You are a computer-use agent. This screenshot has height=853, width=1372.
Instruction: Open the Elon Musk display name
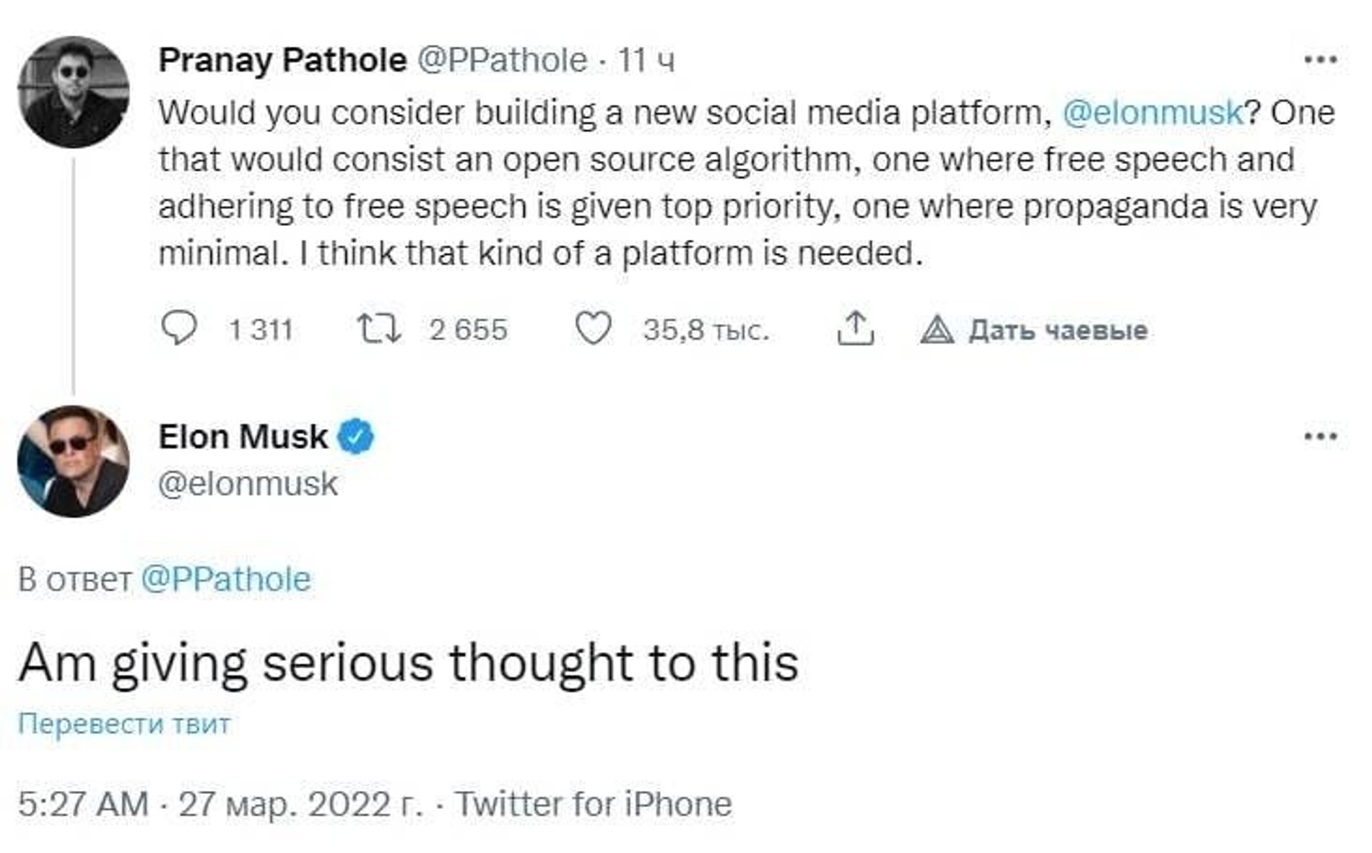(x=243, y=436)
